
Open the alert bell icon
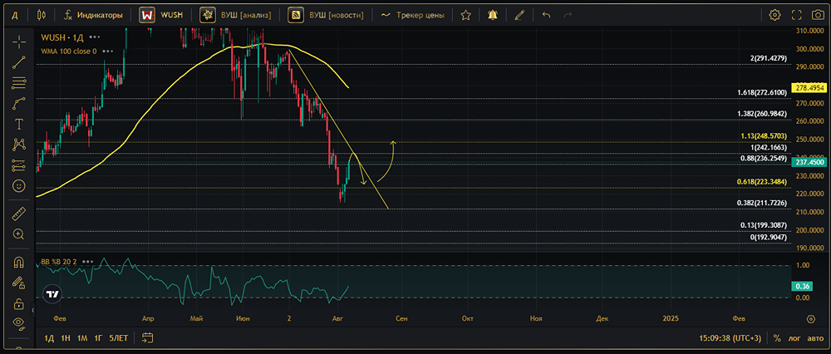[x=494, y=15]
